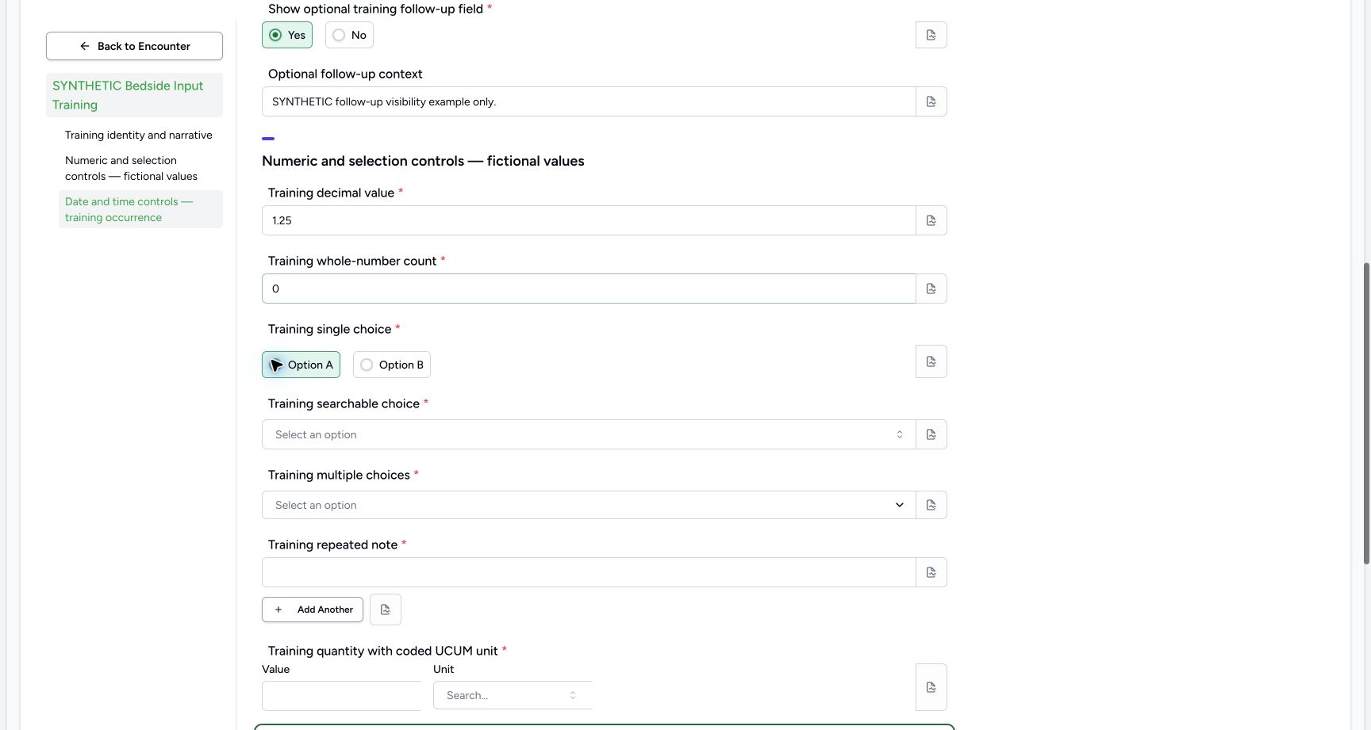Select No for optional follow-up field
Viewport: 1371px width, 730px height.
pyautogui.click(x=349, y=35)
